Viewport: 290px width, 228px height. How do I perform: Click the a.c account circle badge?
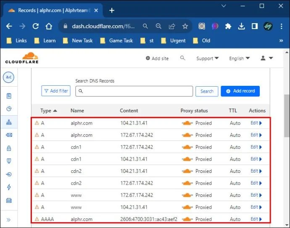[8, 77]
